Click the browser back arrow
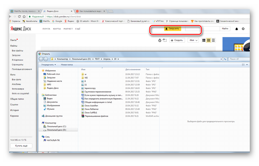The width and height of the screenshot is (259, 166). (10, 16)
